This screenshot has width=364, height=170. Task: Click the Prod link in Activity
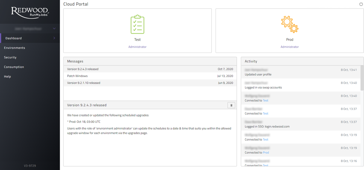click(x=266, y=153)
